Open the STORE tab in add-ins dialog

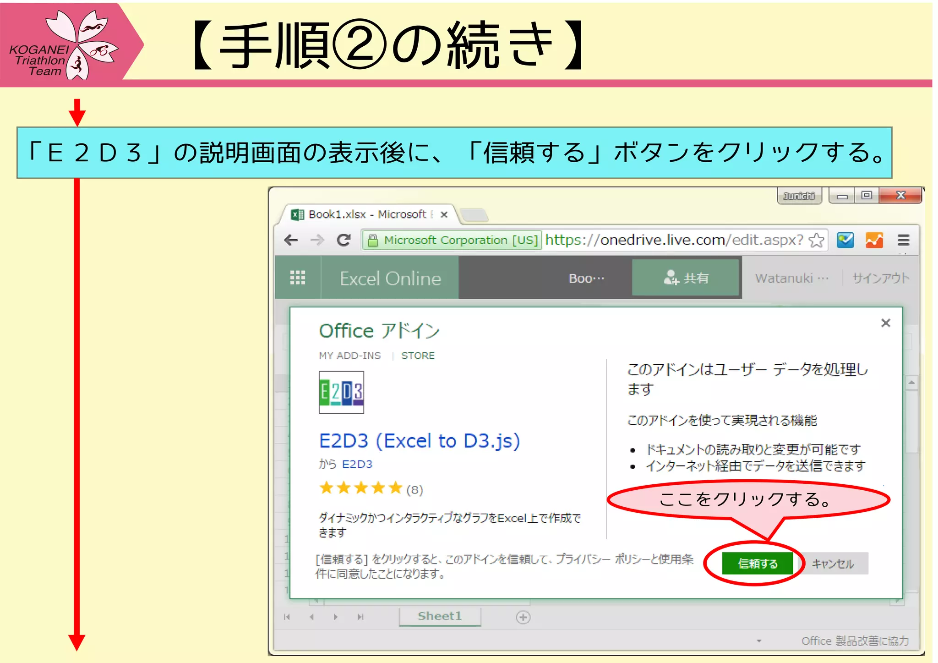418,356
